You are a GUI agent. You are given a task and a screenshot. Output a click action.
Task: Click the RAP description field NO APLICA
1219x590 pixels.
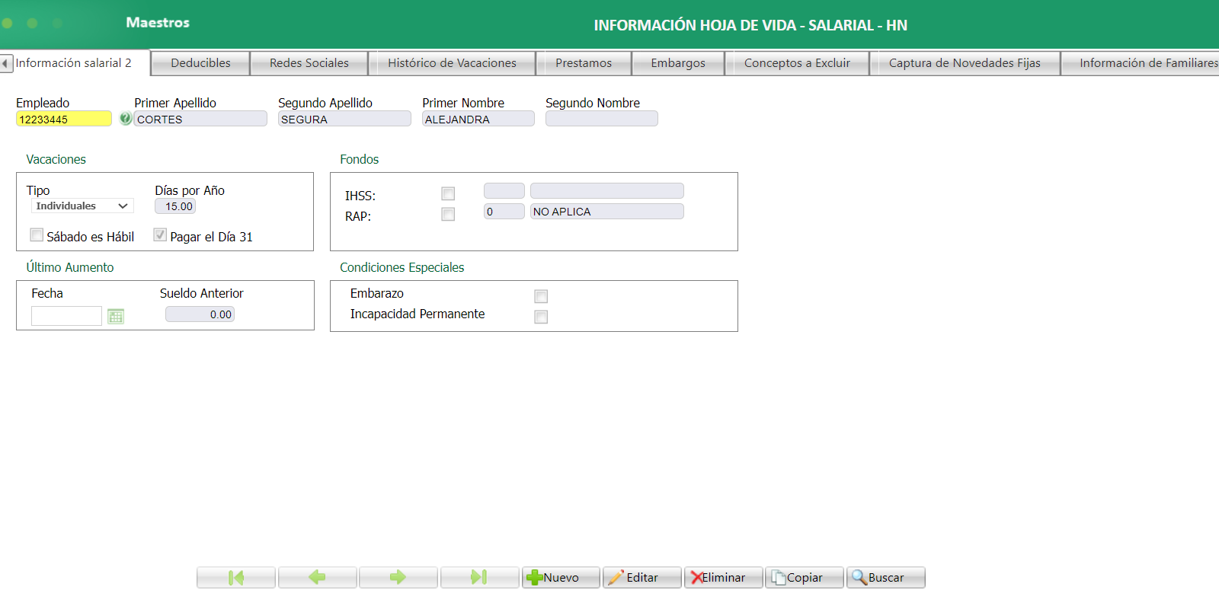point(607,212)
